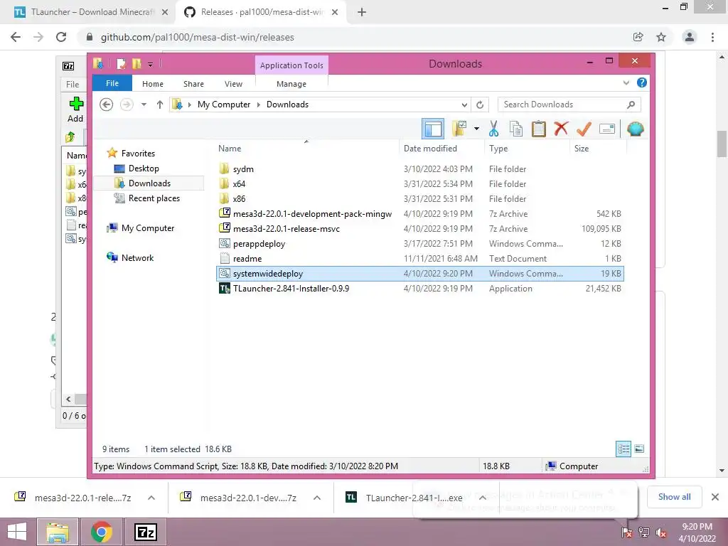Open the View ribbon tab
Viewport: 728px width, 546px height.
[233, 84]
